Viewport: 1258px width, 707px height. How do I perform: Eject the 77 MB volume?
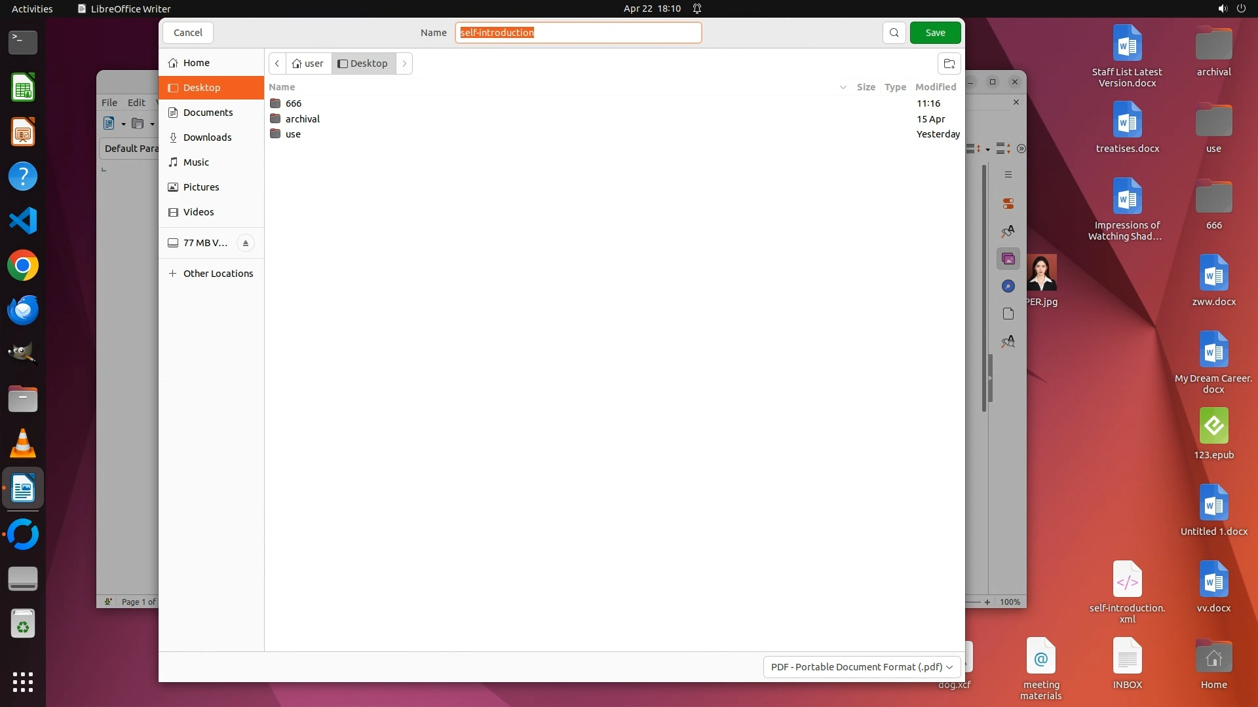[246, 243]
